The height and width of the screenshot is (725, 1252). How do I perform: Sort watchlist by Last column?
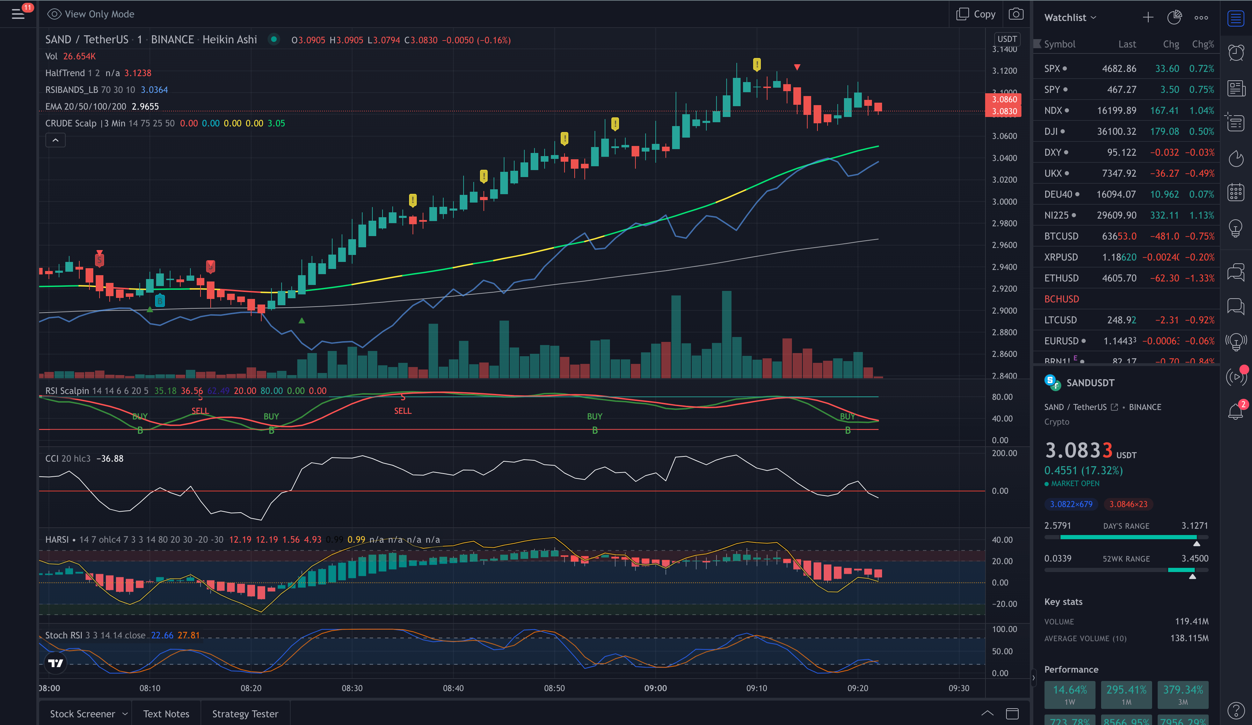click(1127, 44)
